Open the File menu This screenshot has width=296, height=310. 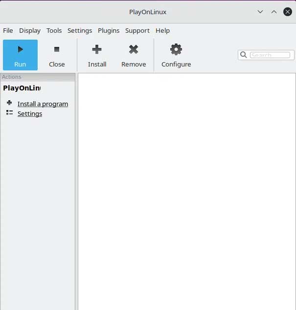8,31
